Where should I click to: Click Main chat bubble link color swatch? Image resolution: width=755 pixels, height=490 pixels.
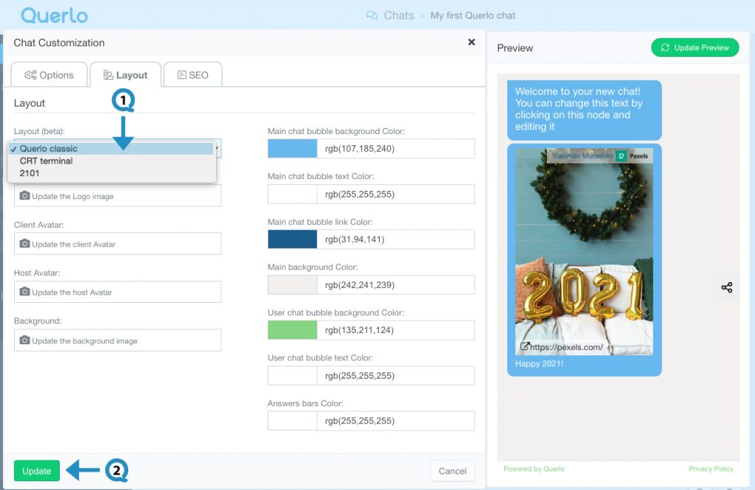coord(292,239)
